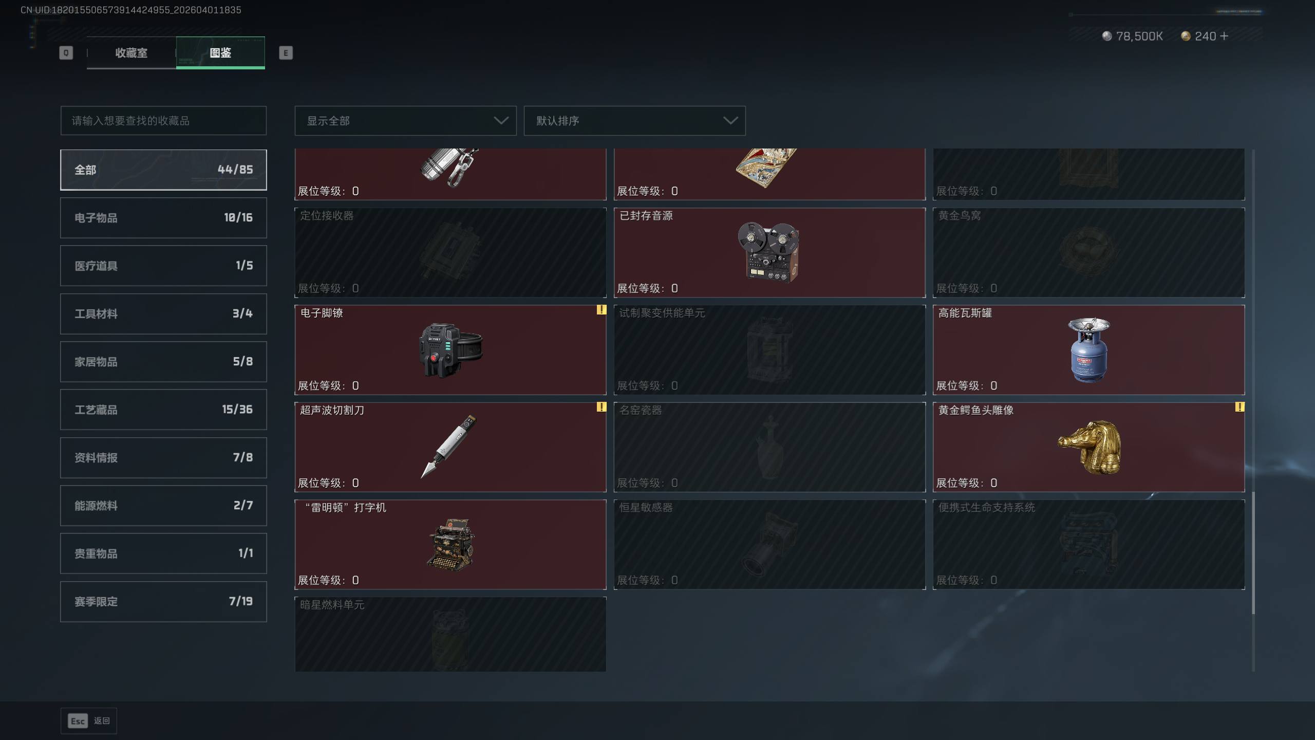Select the 黄金鳄鱼头雕像 golden statue
This screenshot has width=1315, height=740.
point(1088,447)
